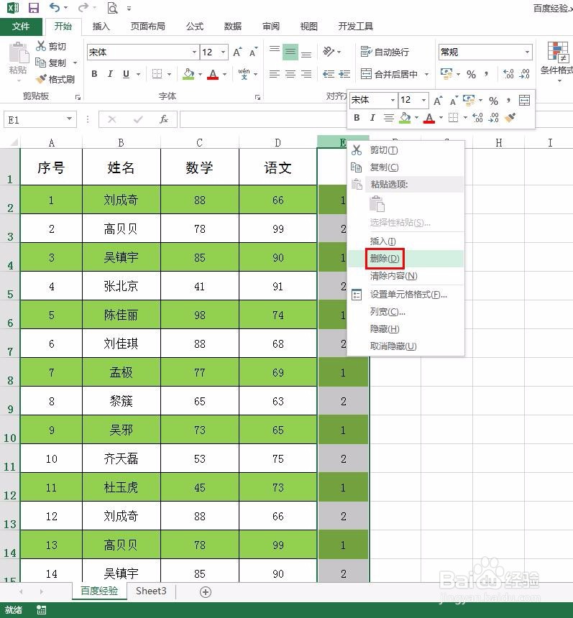The image size is (573, 618).
Task: Toggle middle vertical alignment in ribbon
Action: pyautogui.click(x=290, y=52)
